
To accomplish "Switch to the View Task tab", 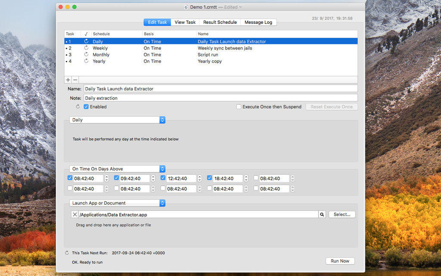I will point(185,22).
